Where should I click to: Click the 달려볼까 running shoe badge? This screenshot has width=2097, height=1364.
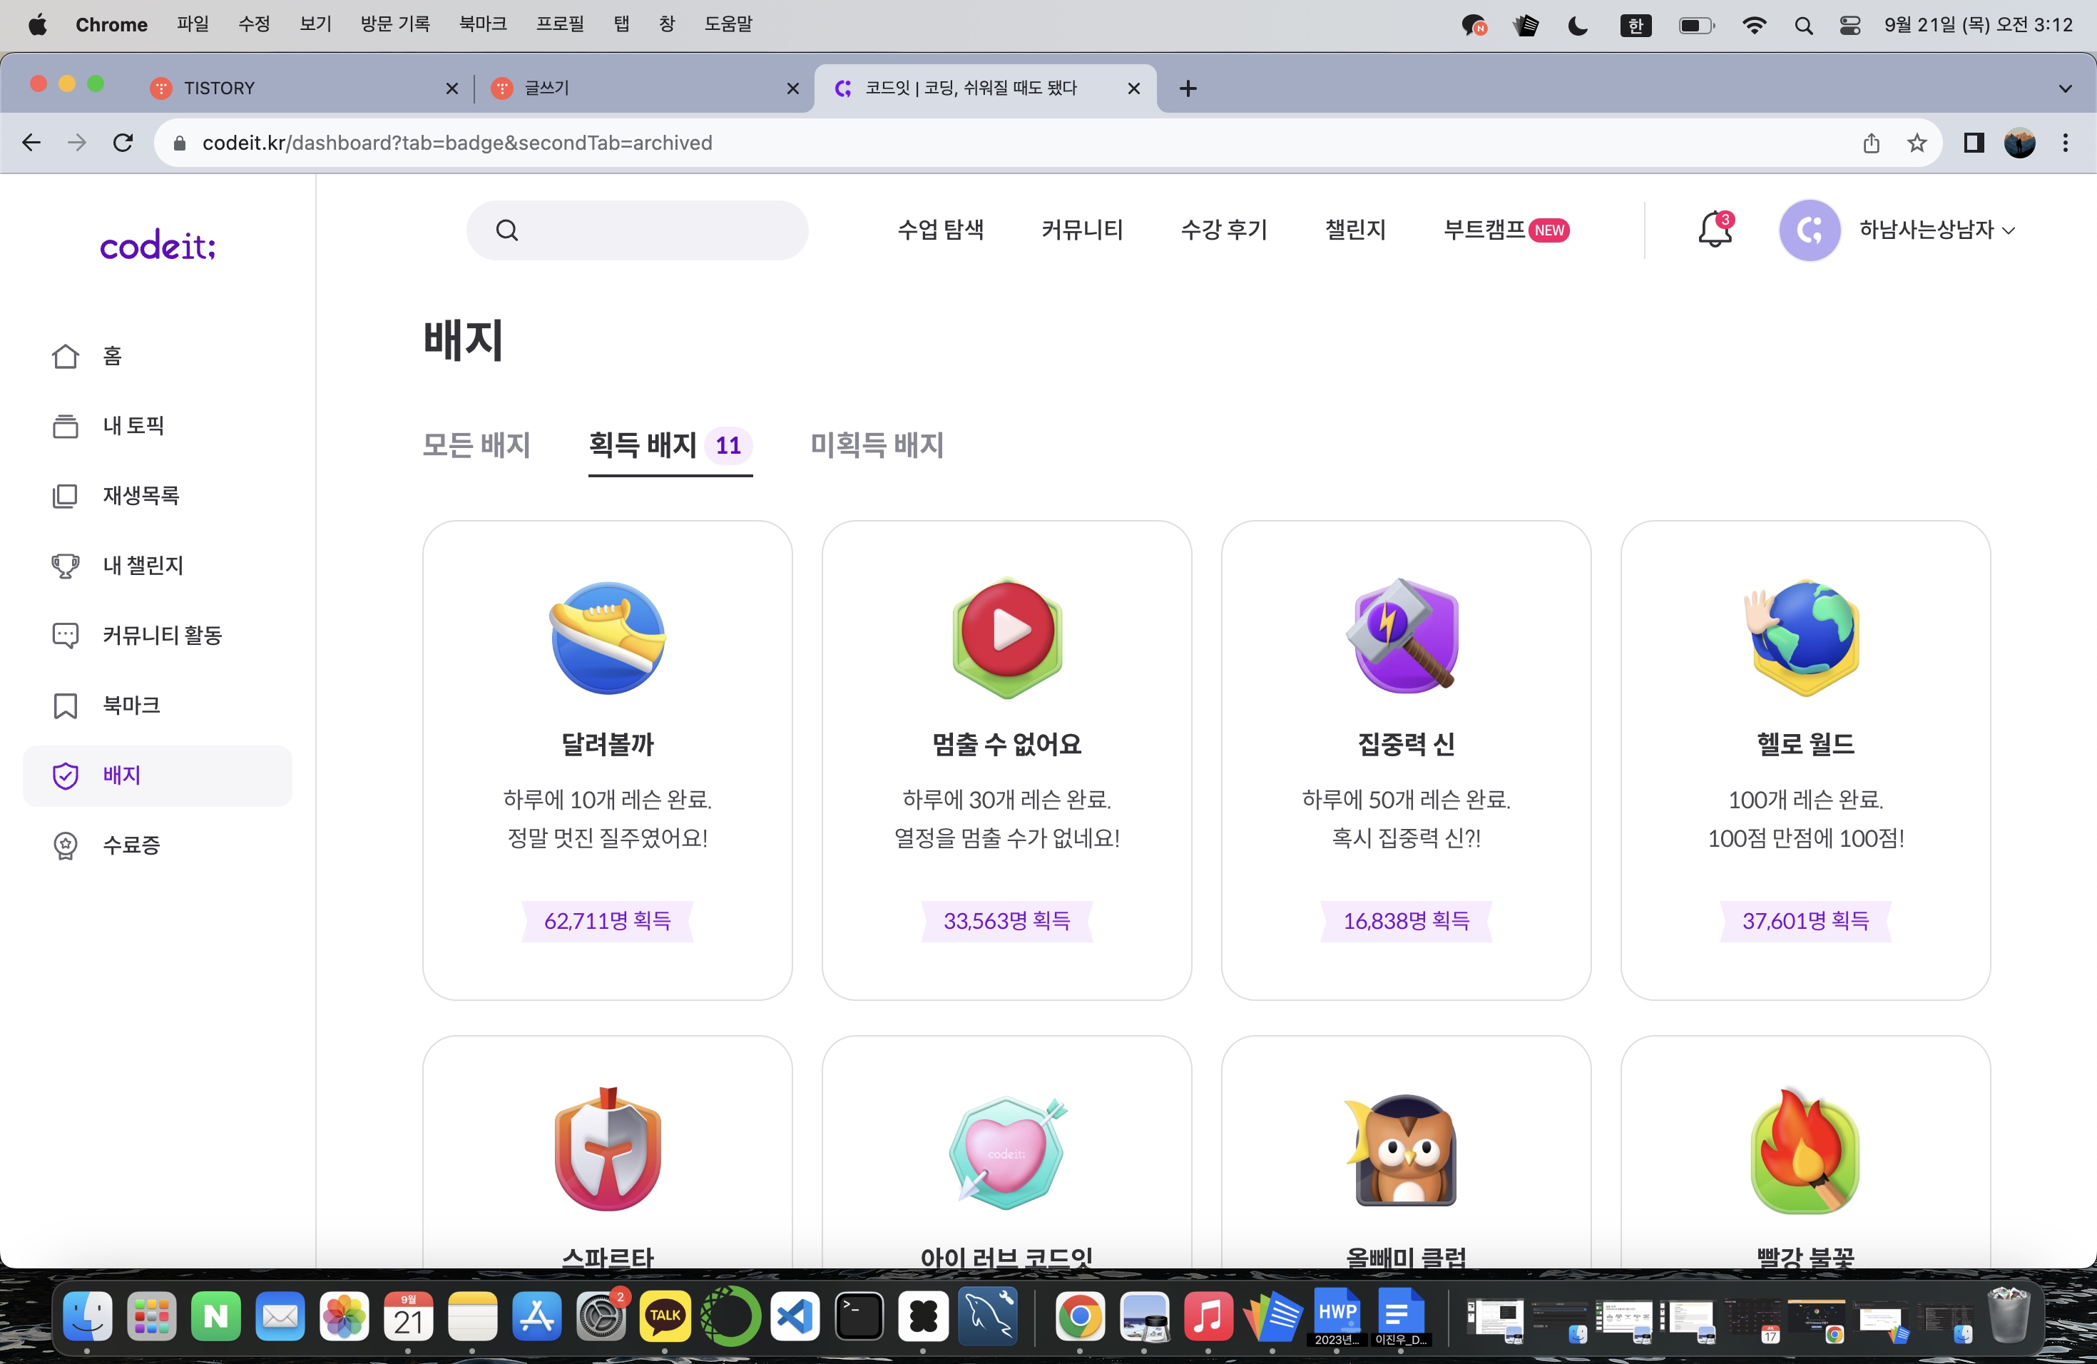point(607,638)
